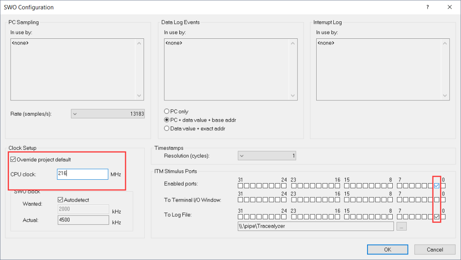Screen dimensions: 461x260
Task: Check port 15 in Enabled ports row
Action: 347,186
